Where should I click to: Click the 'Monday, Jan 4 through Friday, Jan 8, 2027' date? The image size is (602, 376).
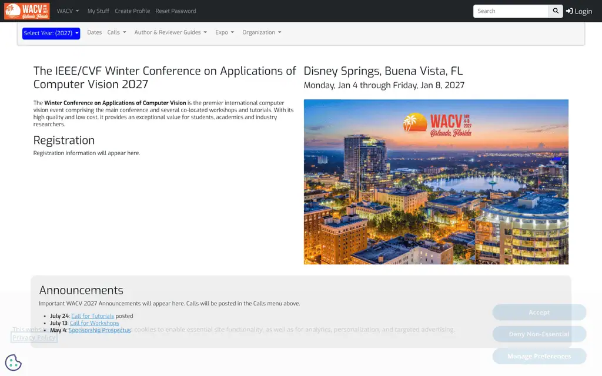pyautogui.click(x=384, y=85)
